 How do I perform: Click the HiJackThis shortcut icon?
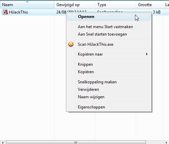[5, 12]
